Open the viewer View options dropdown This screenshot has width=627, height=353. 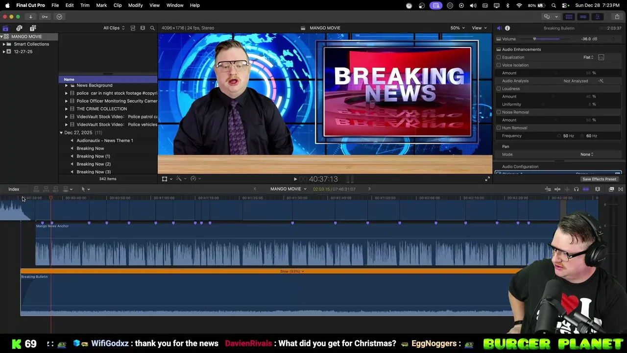point(479,28)
